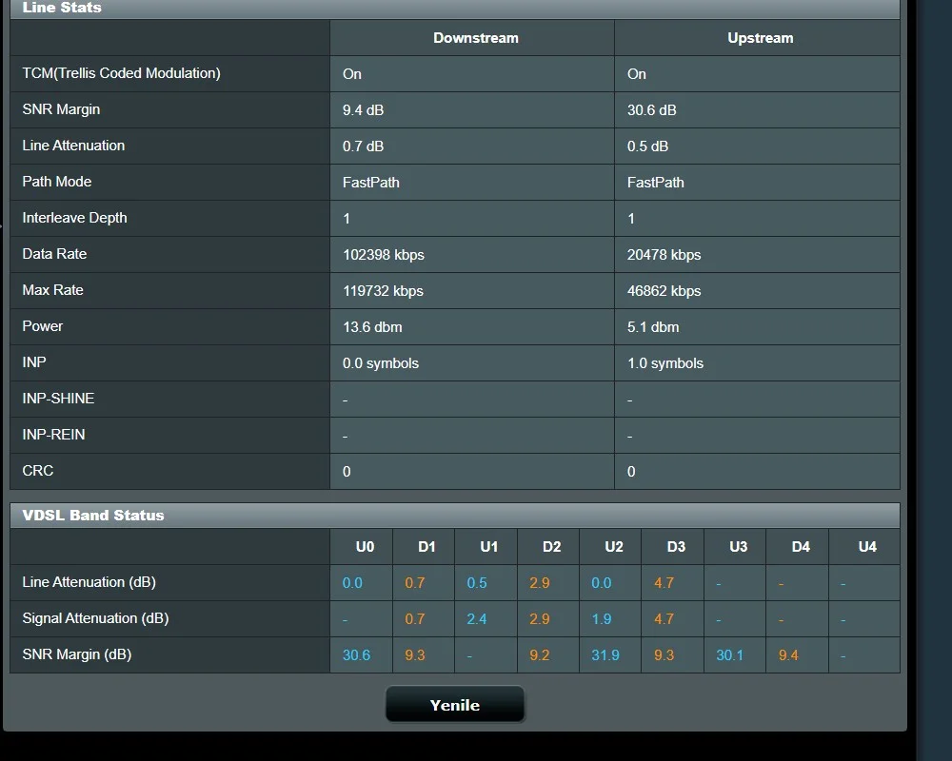
Task: Select the upstream SNR Margin 30.6 dB cell
Action: tap(652, 110)
